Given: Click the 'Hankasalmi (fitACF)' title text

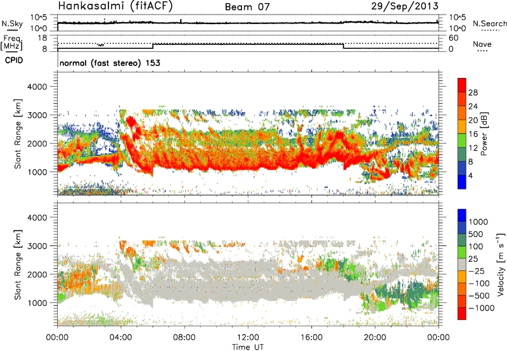Looking at the screenshot, I should click(x=115, y=6).
